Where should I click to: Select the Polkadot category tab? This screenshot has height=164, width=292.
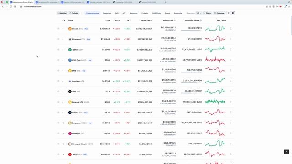[145, 13]
